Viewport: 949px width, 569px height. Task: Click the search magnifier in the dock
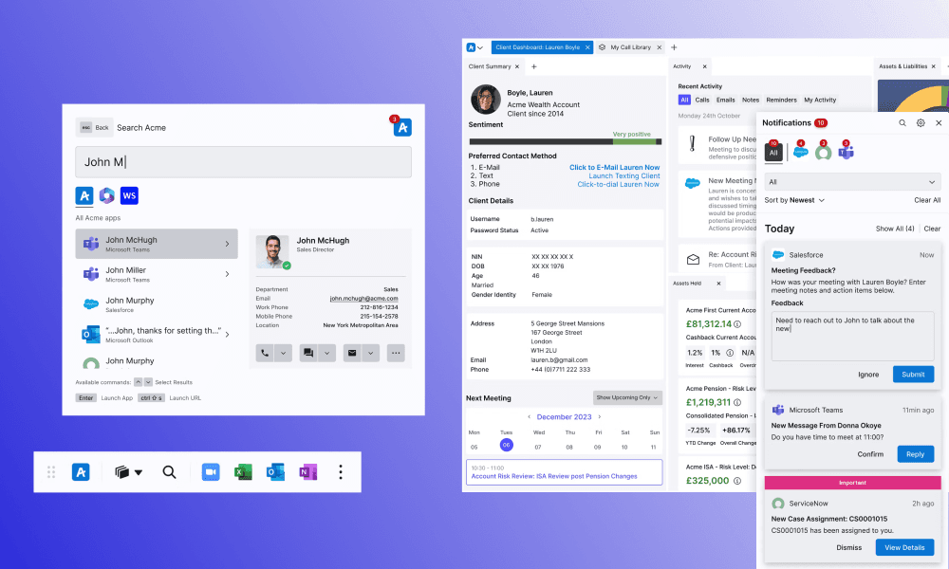coord(170,472)
